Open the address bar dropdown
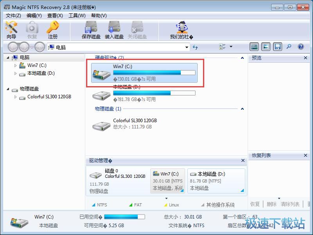Image resolution: width=313 pixels, height=235 pixels. coord(187,47)
